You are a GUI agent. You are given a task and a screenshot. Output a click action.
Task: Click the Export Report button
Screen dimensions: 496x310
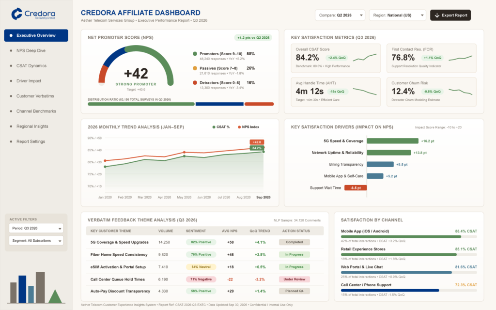click(x=450, y=15)
